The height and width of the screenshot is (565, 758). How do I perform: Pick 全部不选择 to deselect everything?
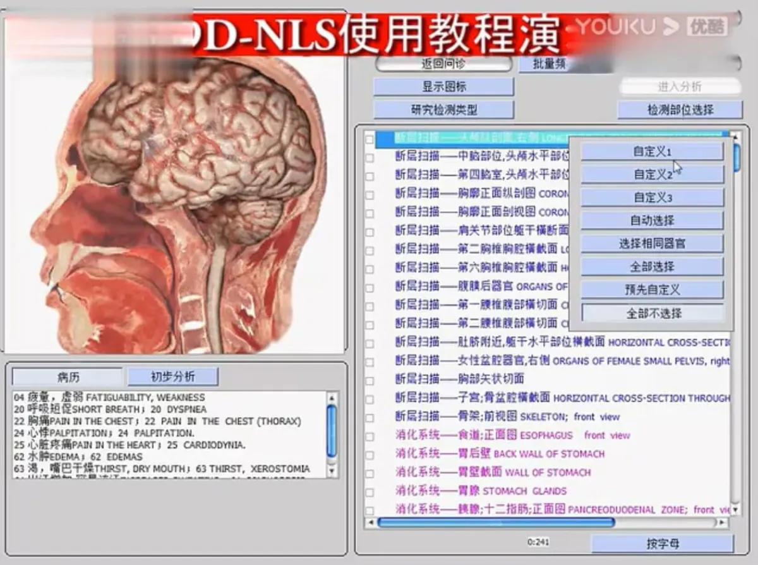coord(652,313)
